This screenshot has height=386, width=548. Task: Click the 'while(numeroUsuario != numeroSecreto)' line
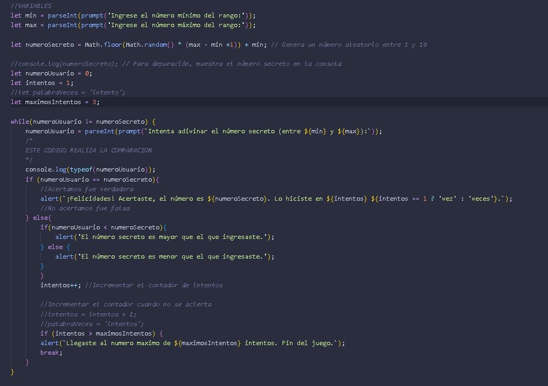(x=83, y=122)
